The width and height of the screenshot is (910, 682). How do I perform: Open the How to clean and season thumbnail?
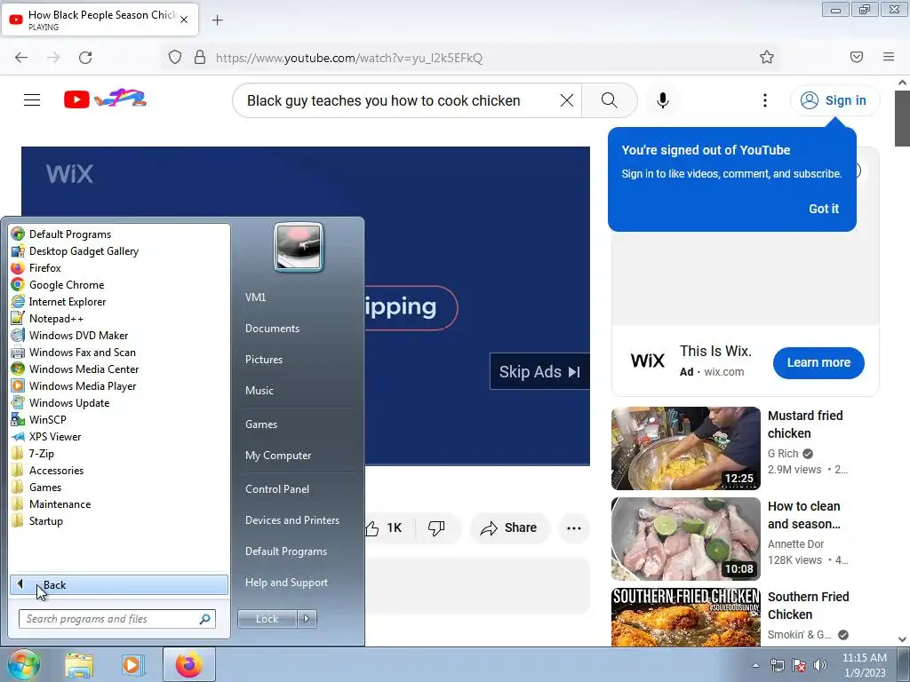685,539
